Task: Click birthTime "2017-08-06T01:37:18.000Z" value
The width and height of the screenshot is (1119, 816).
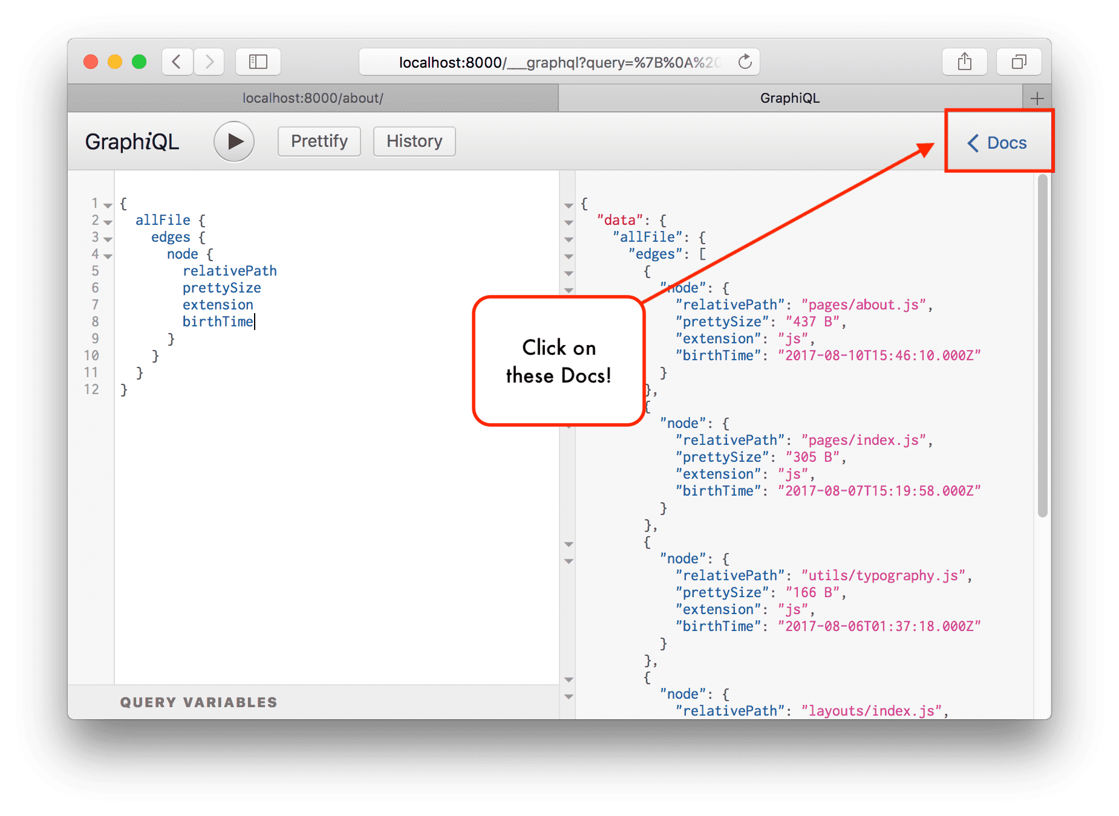Action: 879,626
